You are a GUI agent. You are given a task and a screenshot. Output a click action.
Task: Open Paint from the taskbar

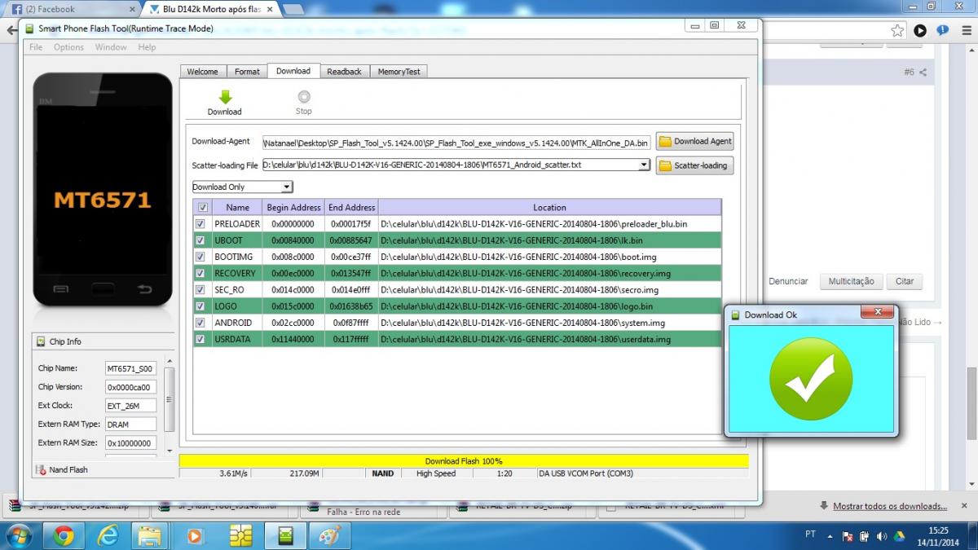pos(329,535)
